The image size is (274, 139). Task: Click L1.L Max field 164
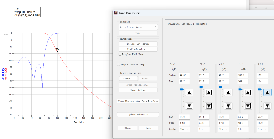pyautogui.click(x=243, y=81)
